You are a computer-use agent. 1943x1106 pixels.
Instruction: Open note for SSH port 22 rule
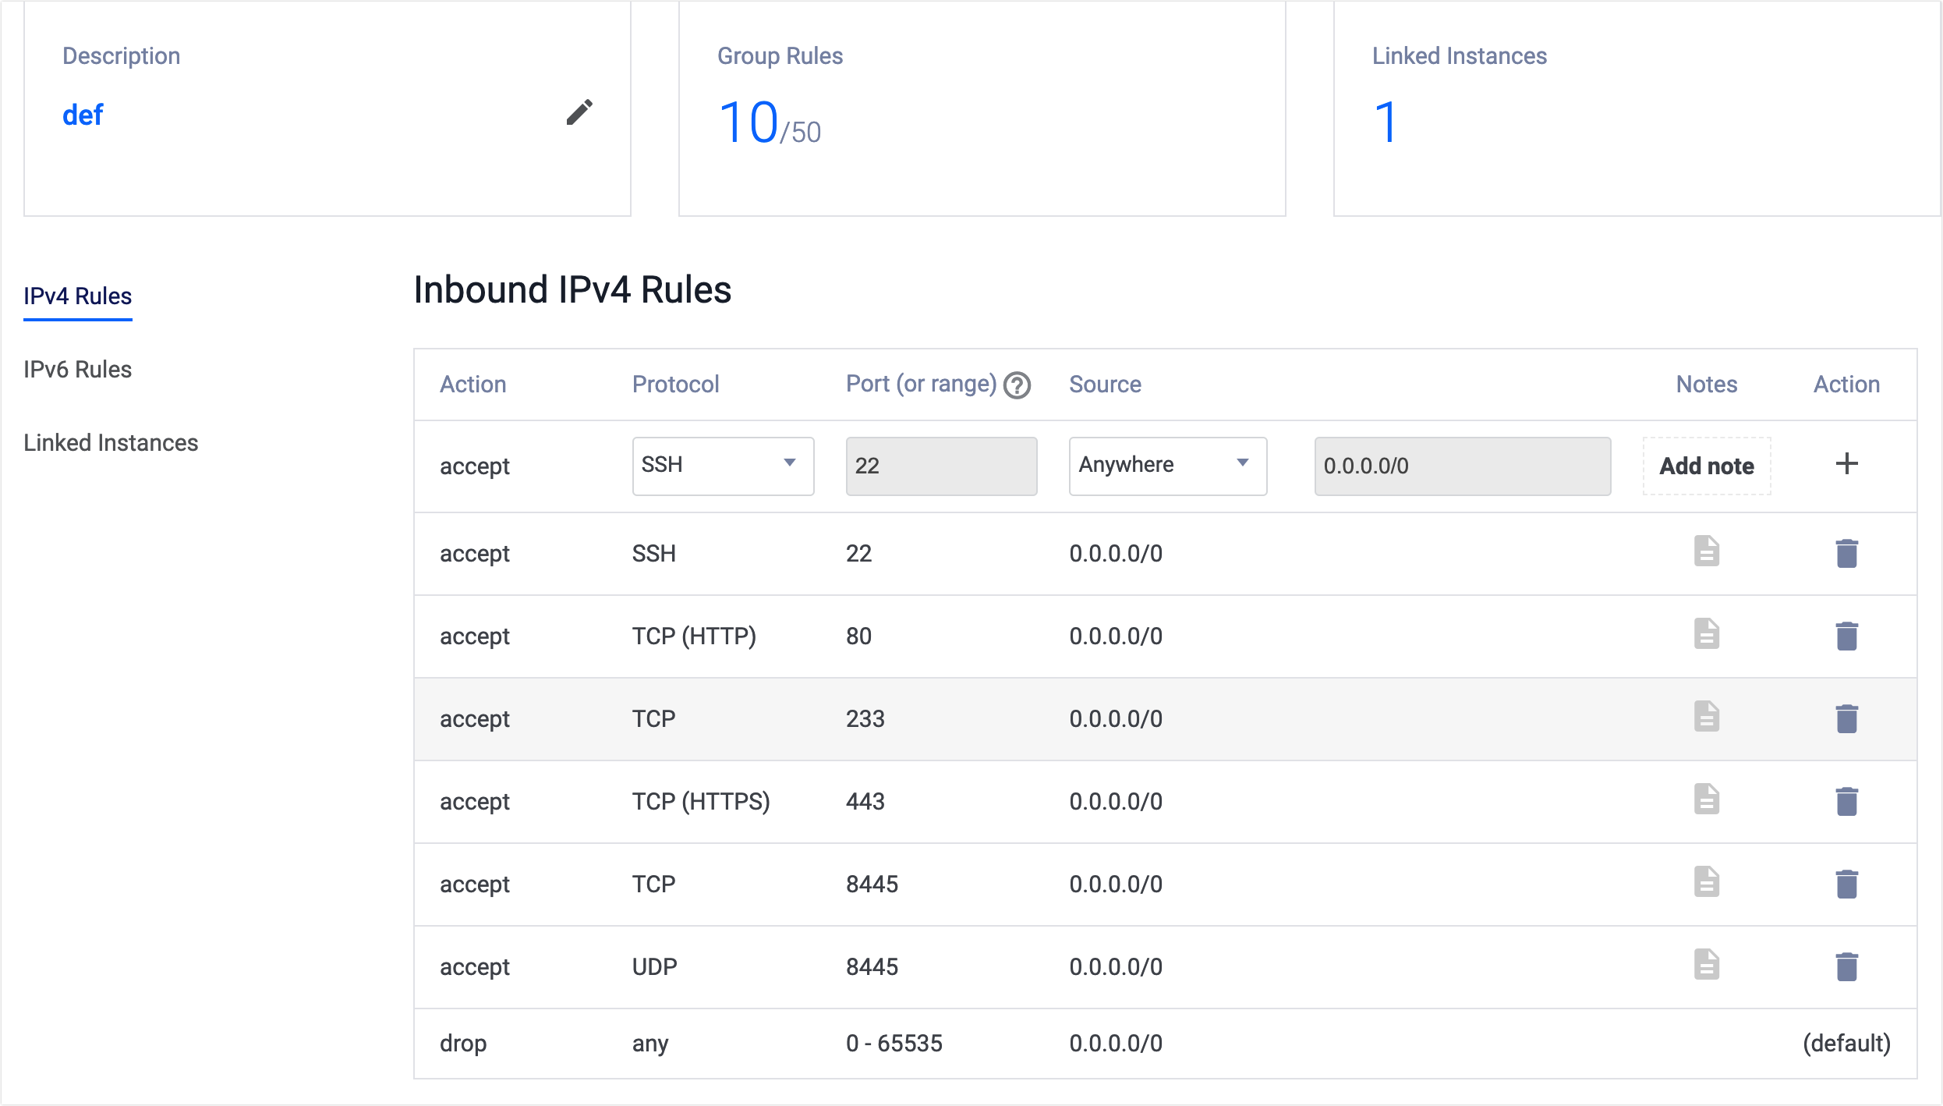point(1706,551)
